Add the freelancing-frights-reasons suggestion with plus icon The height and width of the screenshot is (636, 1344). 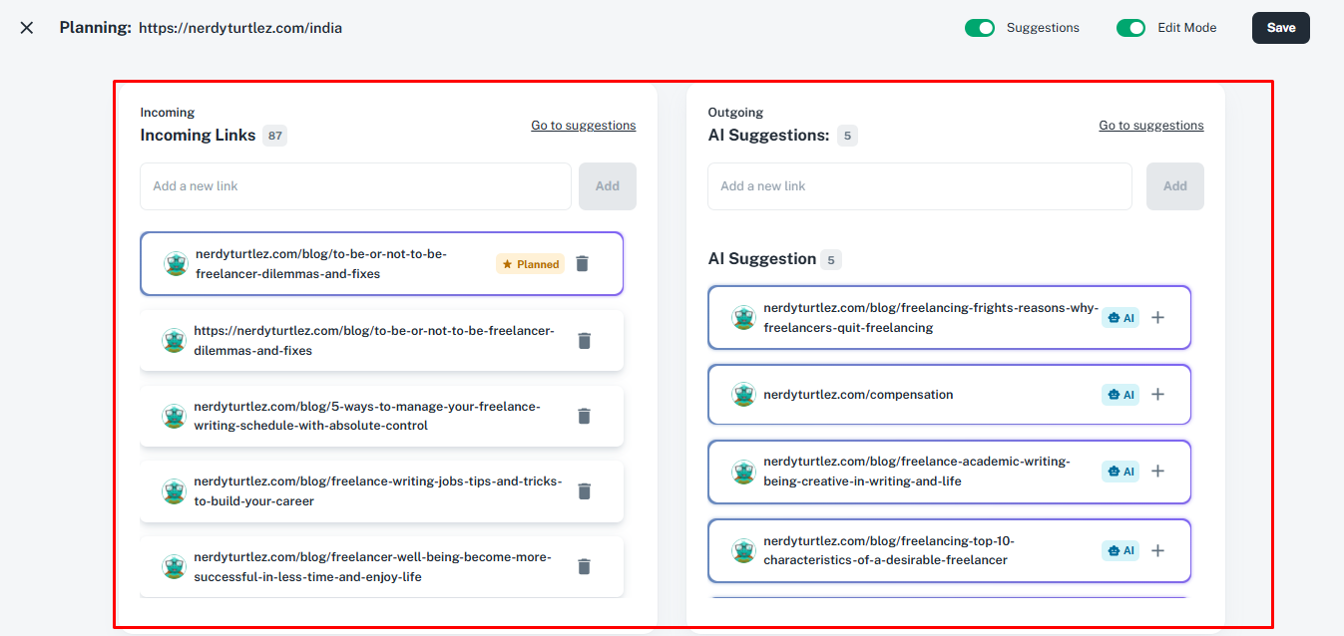coord(1157,318)
